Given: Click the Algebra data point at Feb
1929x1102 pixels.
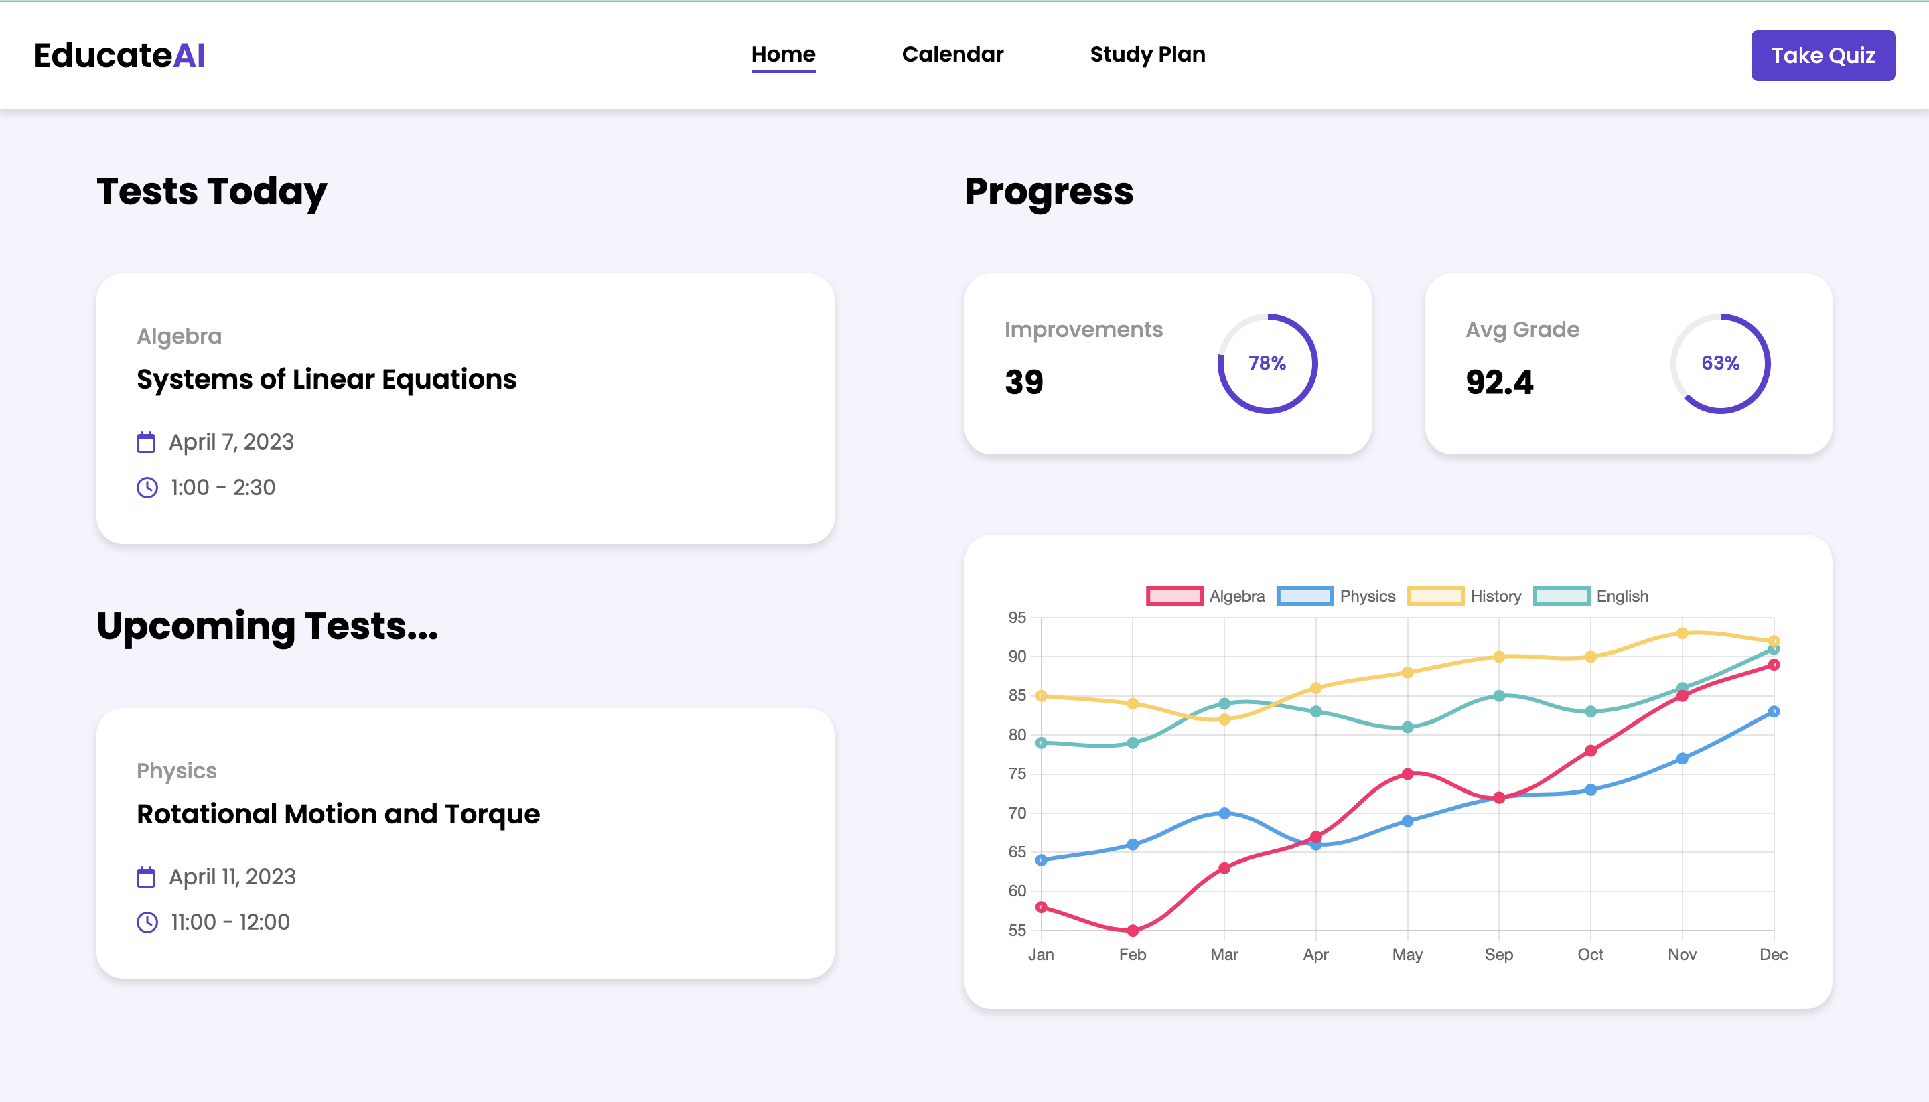Looking at the screenshot, I should click(x=1133, y=931).
